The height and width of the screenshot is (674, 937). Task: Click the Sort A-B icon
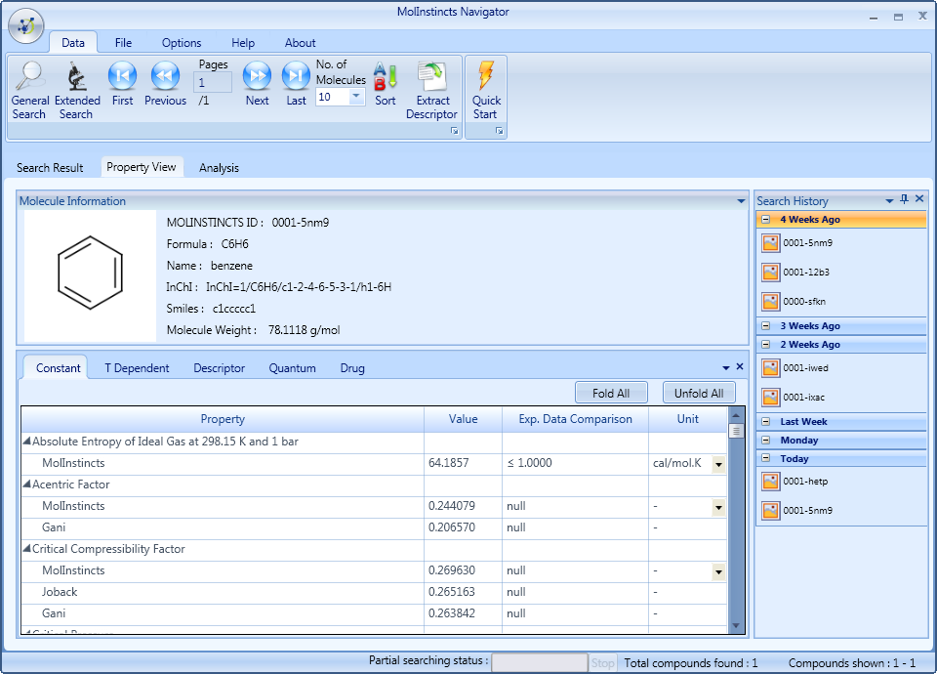coord(386,84)
